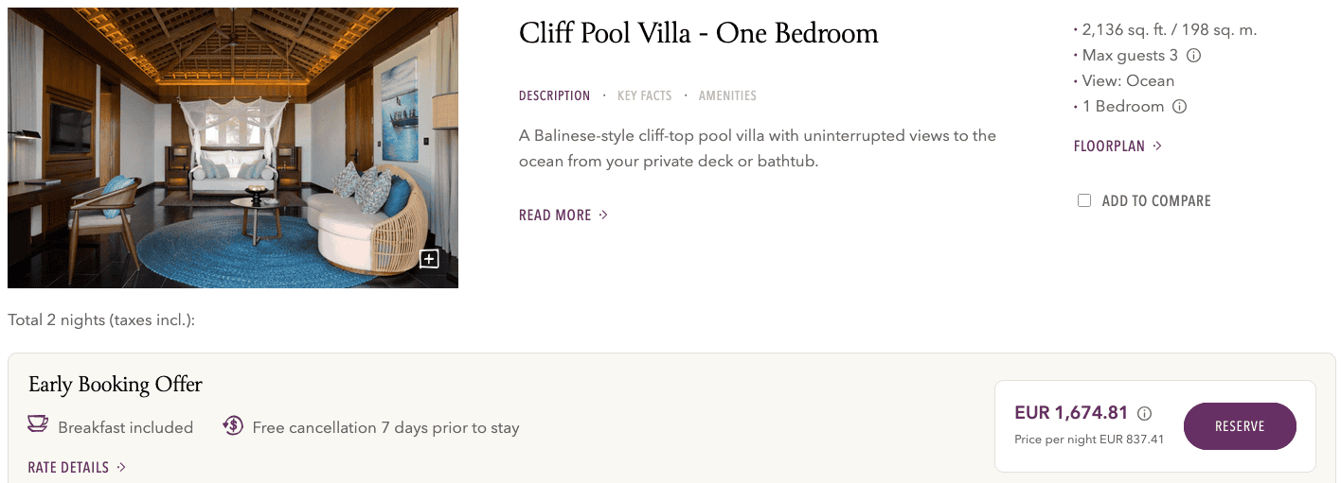Select the Description tab
Viewport: 1341px width, 483px height.
(554, 95)
